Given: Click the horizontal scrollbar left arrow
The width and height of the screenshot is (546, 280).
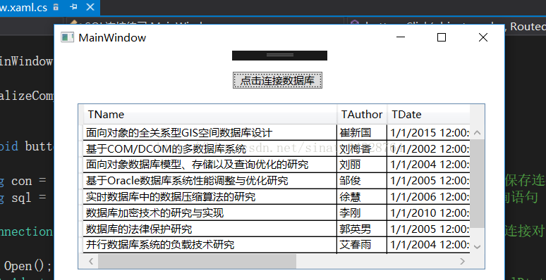Looking at the screenshot, I should [x=91, y=261].
